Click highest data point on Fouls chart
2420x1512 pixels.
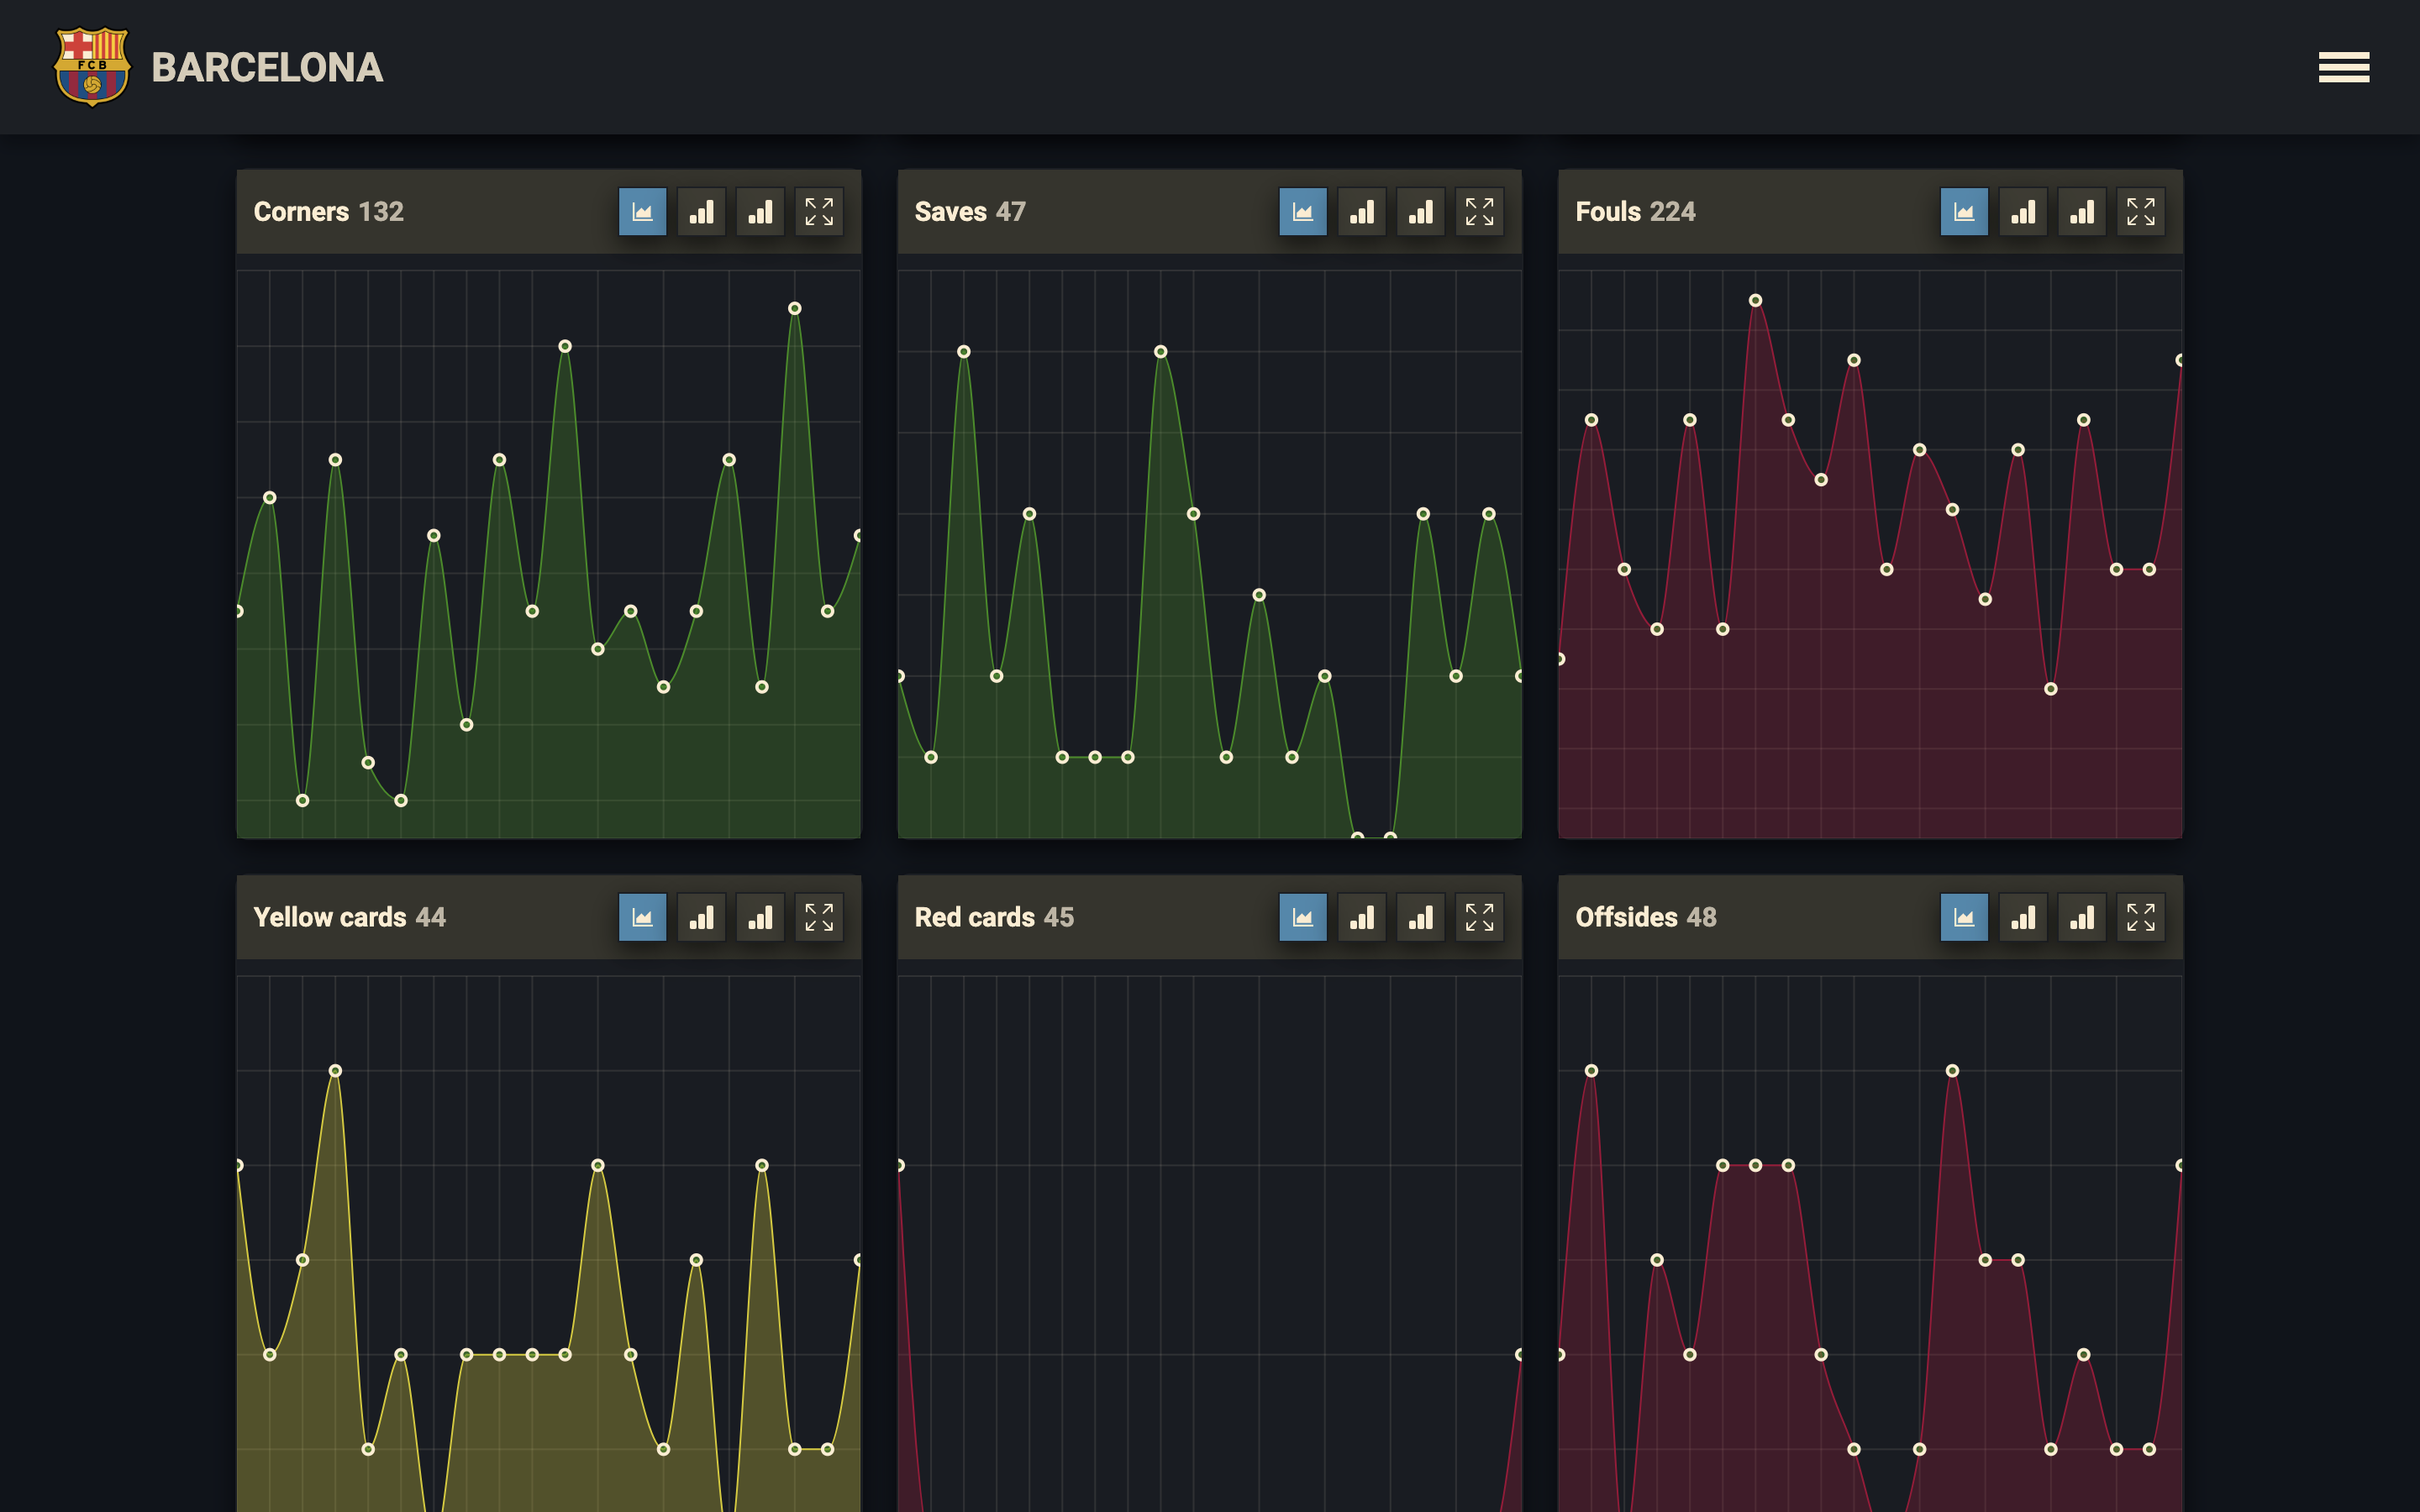(x=1755, y=300)
